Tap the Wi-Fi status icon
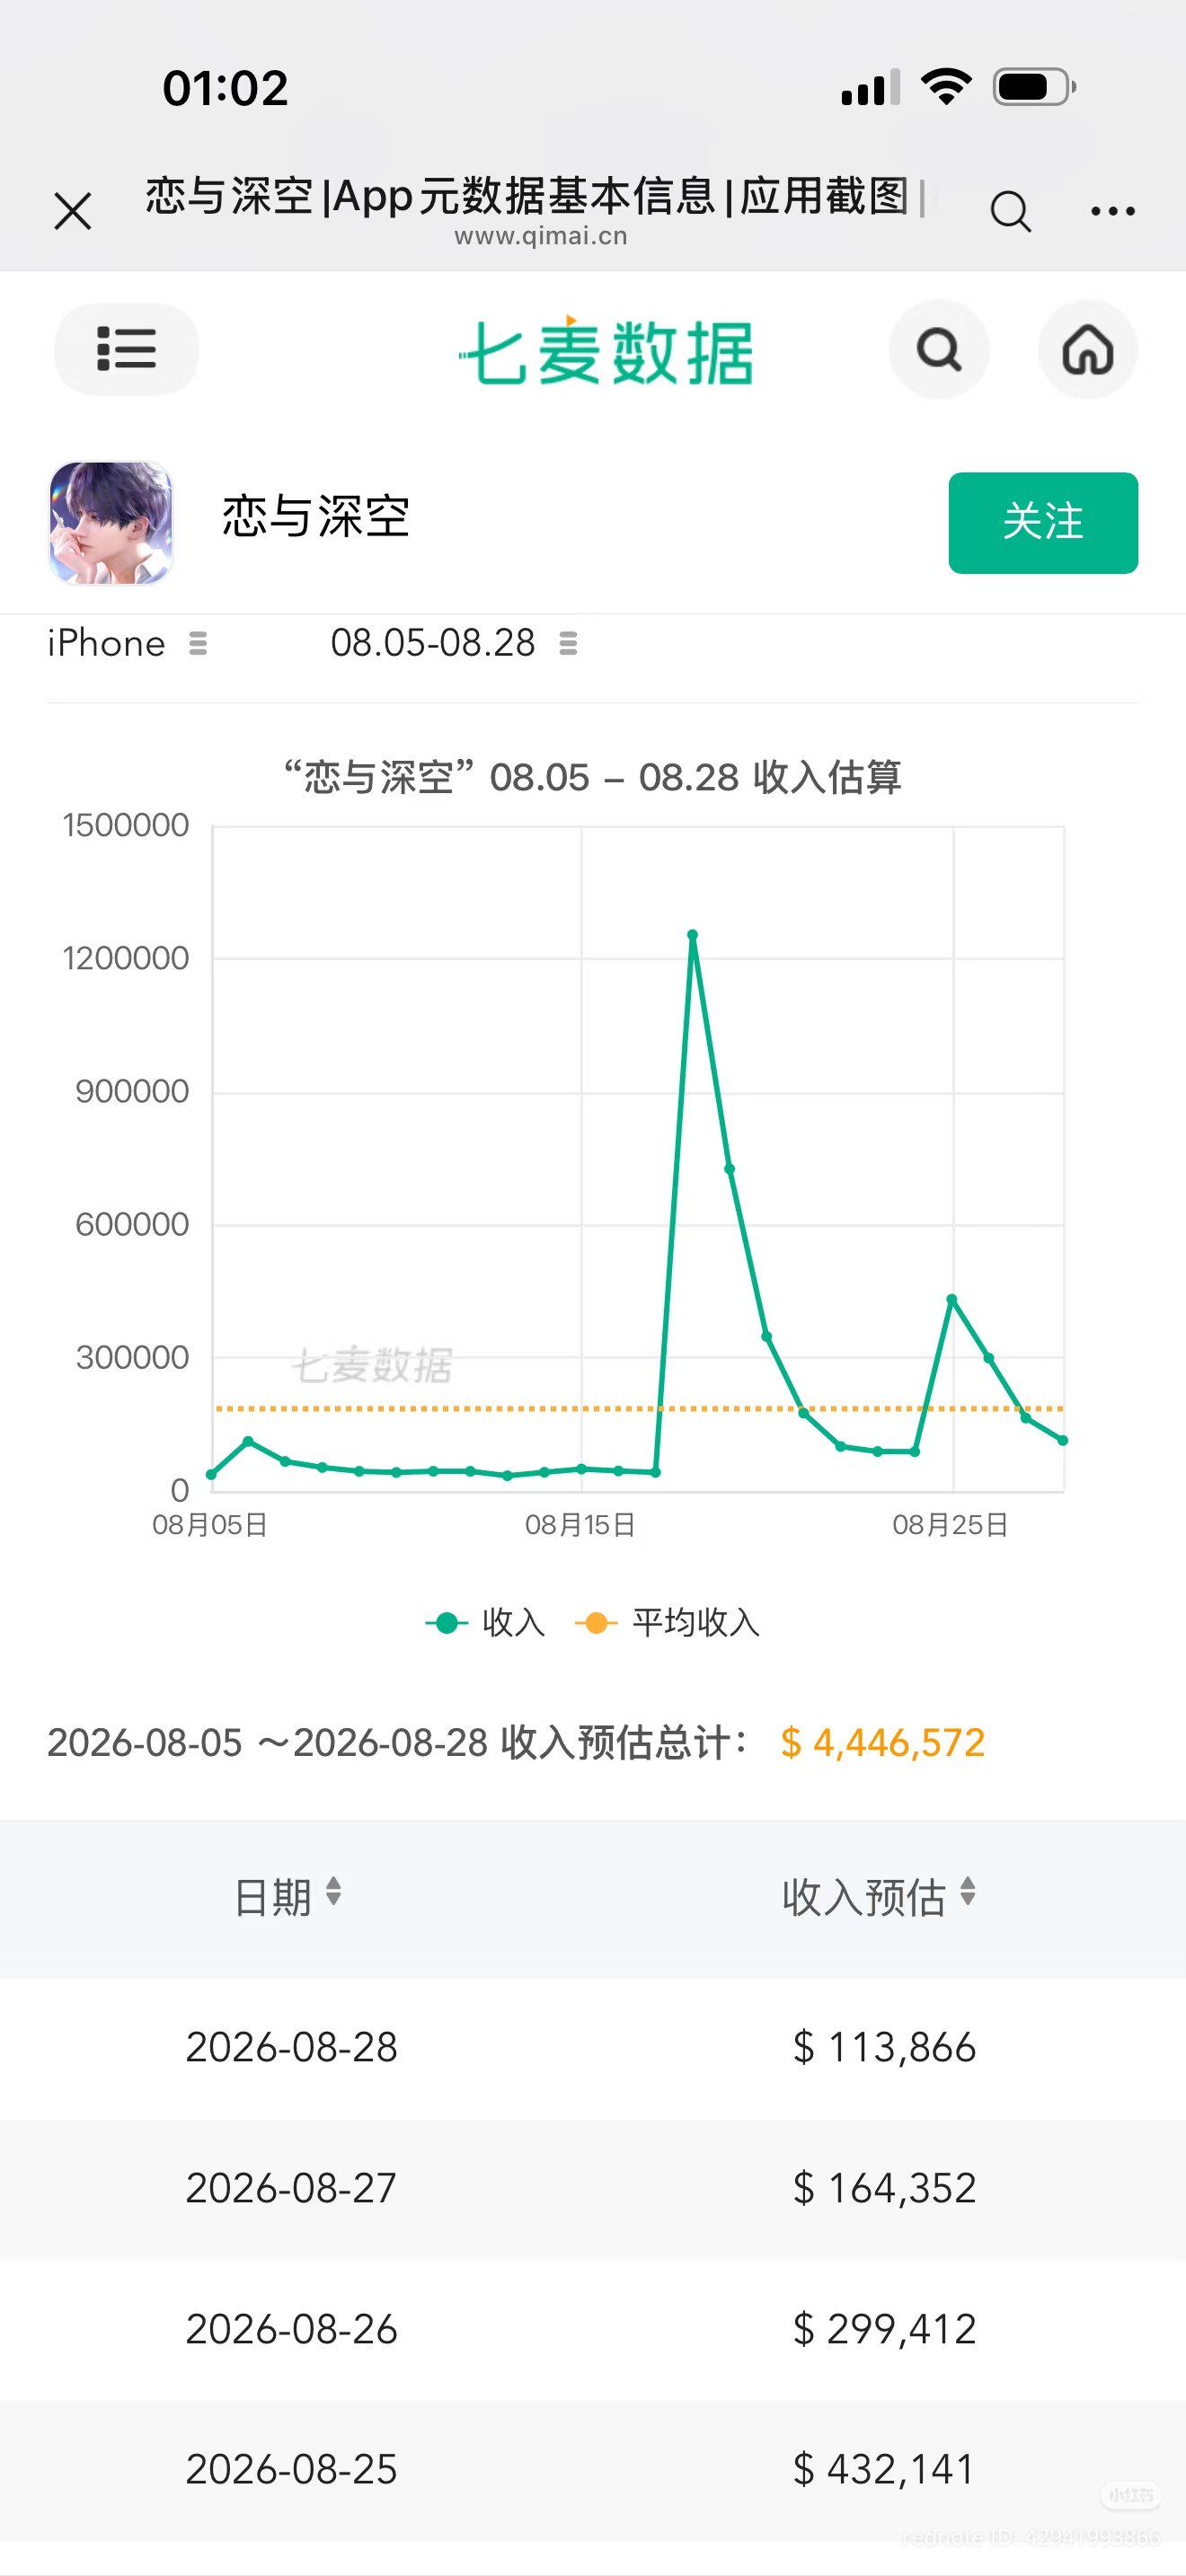Image resolution: width=1186 pixels, height=2576 pixels. pyautogui.click(x=946, y=87)
